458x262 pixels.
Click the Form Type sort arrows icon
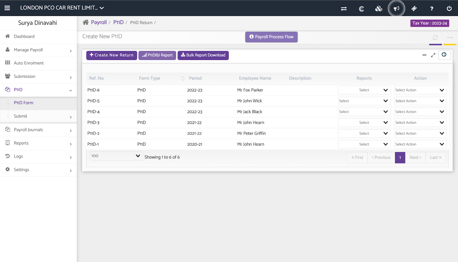(x=183, y=78)
